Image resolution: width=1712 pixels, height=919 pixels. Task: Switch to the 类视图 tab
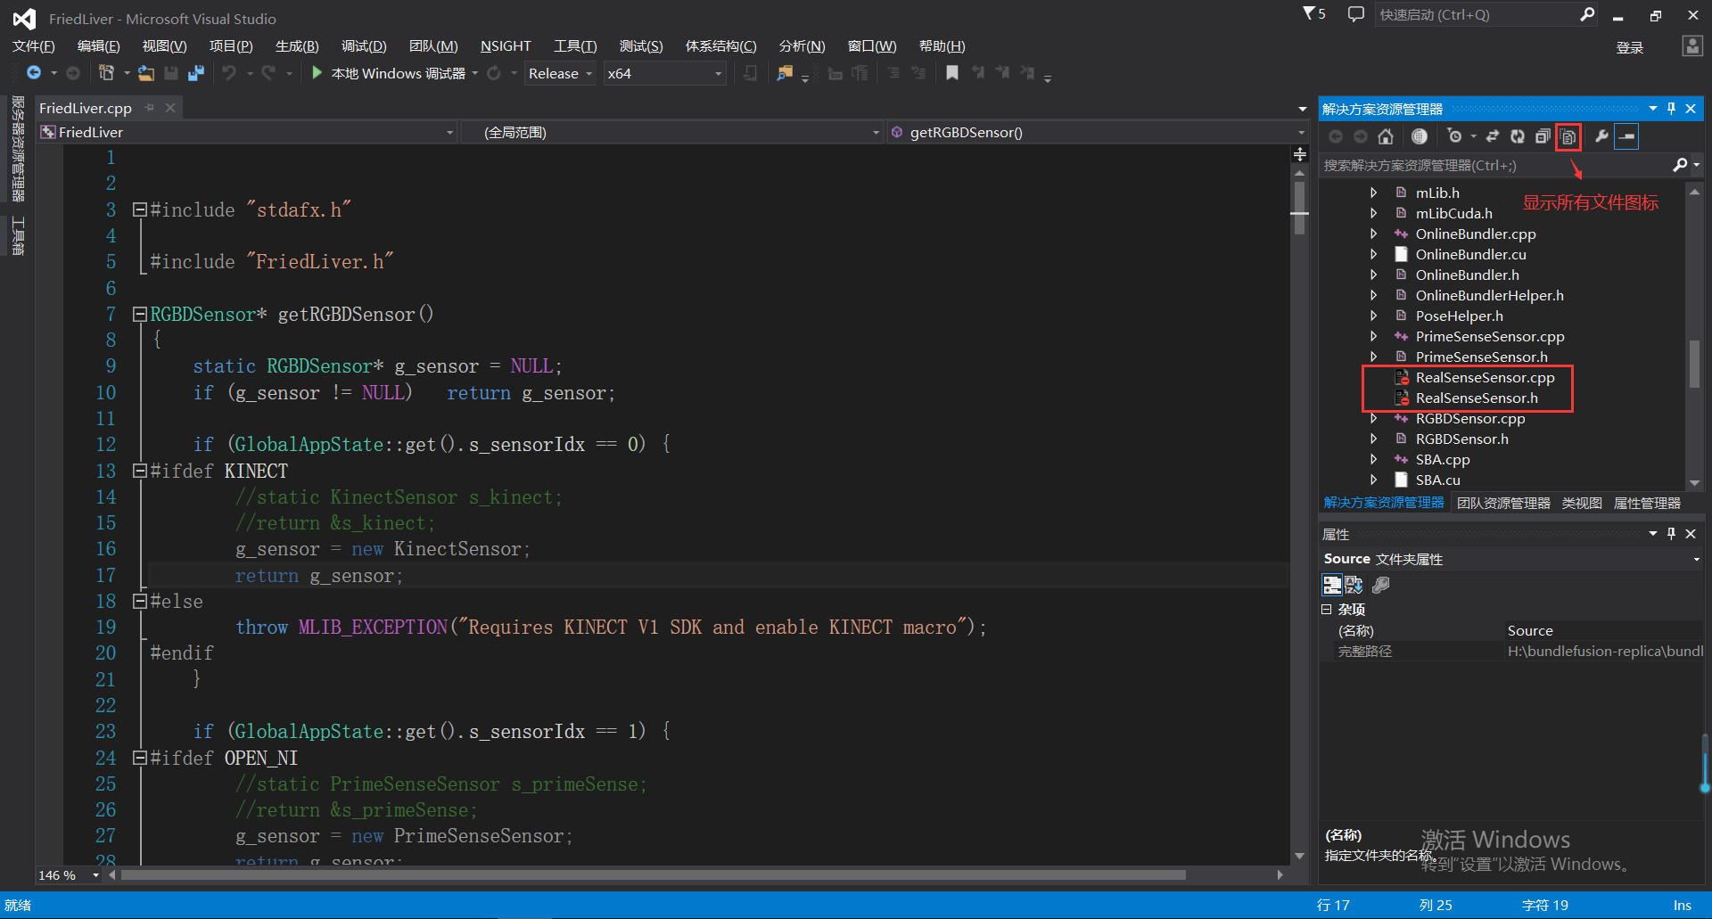tap(1582, 503)
